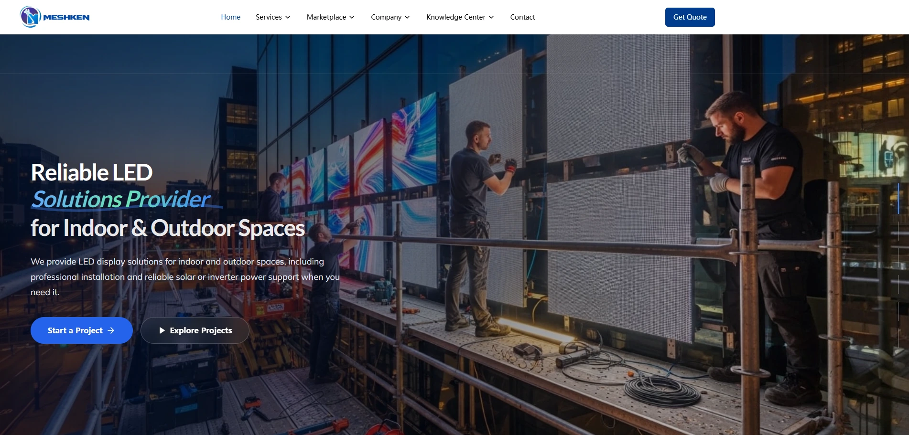This screenshot has width=909, height=435.
Task: Go to the Home nav item
Action: click(231, 17)
